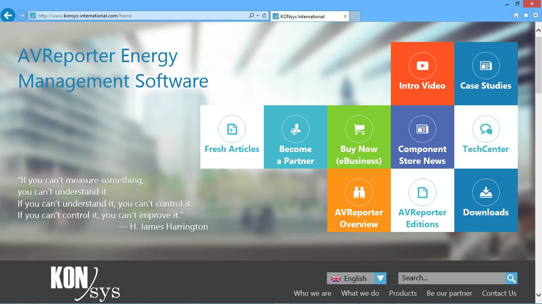Click the Case Studies tile label
542x304 pixels.
486,85
